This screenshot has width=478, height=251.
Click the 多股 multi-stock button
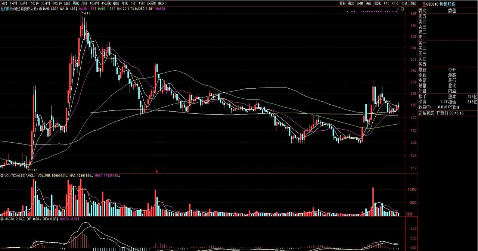[x=360, y=3]
